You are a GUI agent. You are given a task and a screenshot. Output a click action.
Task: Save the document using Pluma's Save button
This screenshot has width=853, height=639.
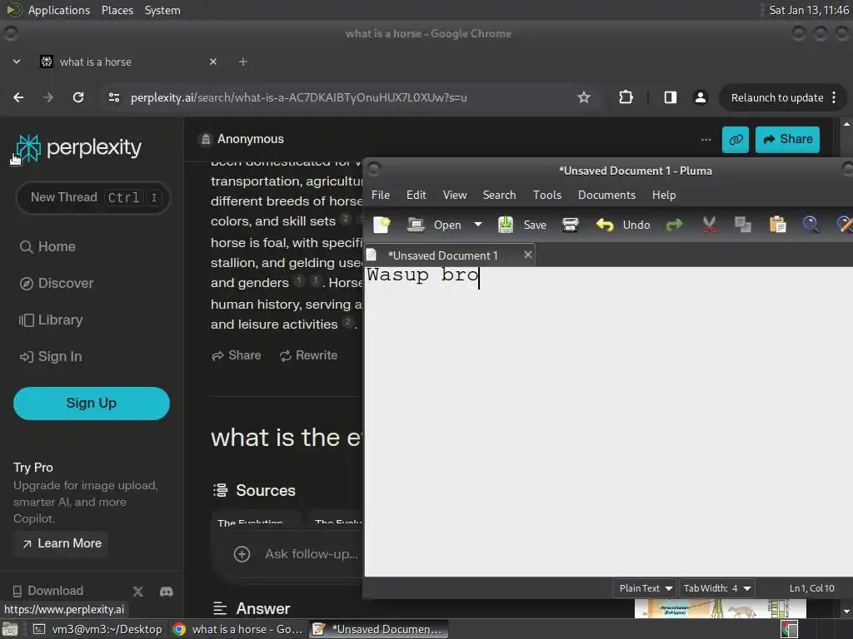click(522, 225)
